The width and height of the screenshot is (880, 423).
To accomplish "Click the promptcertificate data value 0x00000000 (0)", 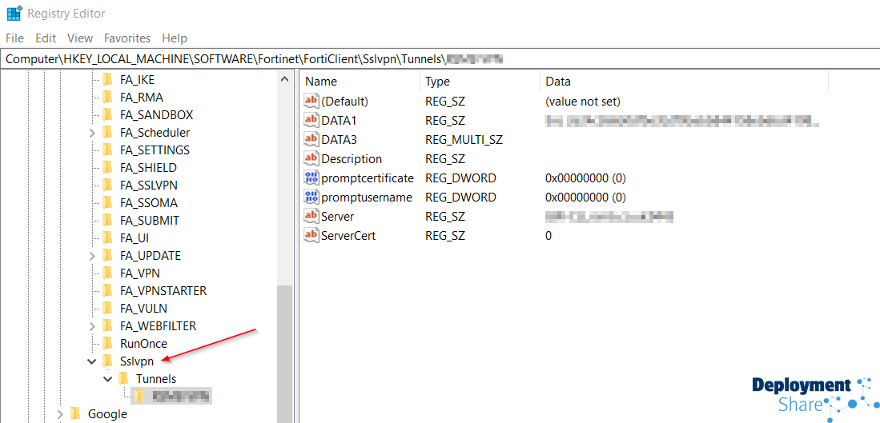I will pos(585,178).
